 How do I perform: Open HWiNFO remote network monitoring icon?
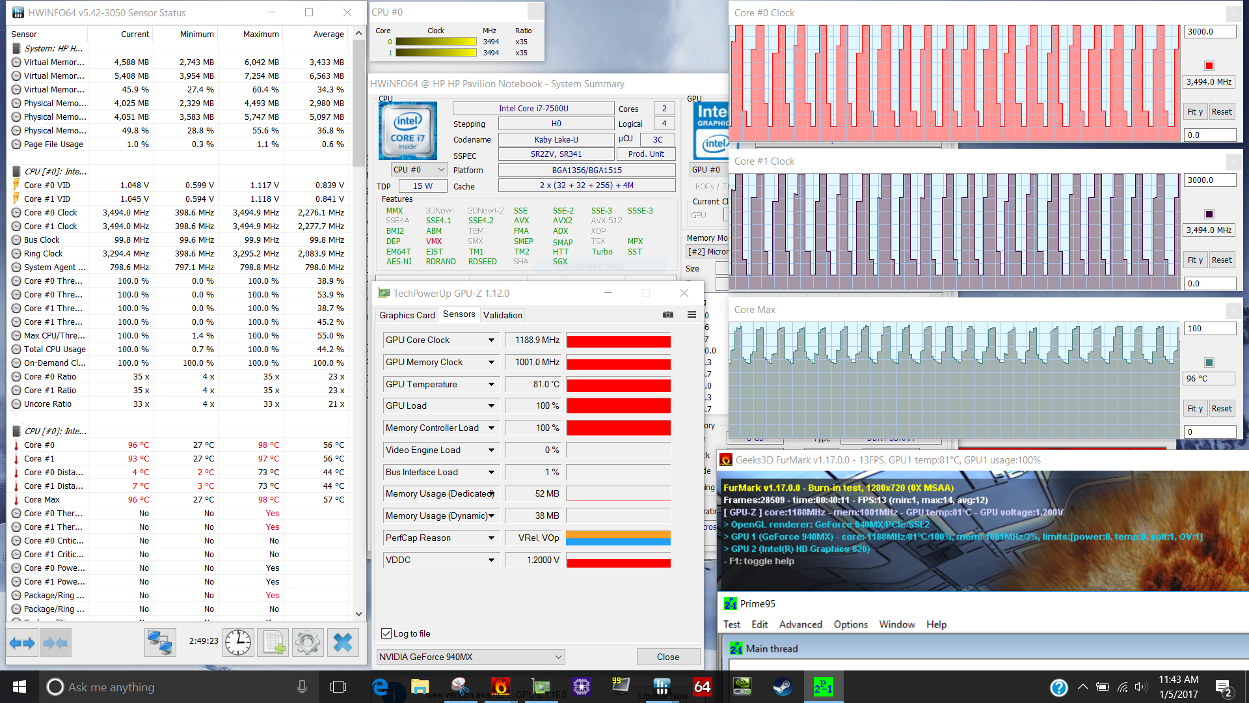click(x=159, y=643)
